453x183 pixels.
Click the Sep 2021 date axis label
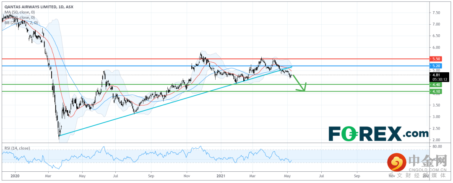(x=357, y=175)
